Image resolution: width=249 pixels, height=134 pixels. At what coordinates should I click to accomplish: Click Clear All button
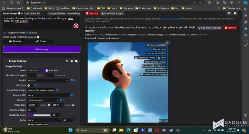[x=92, y=14]
